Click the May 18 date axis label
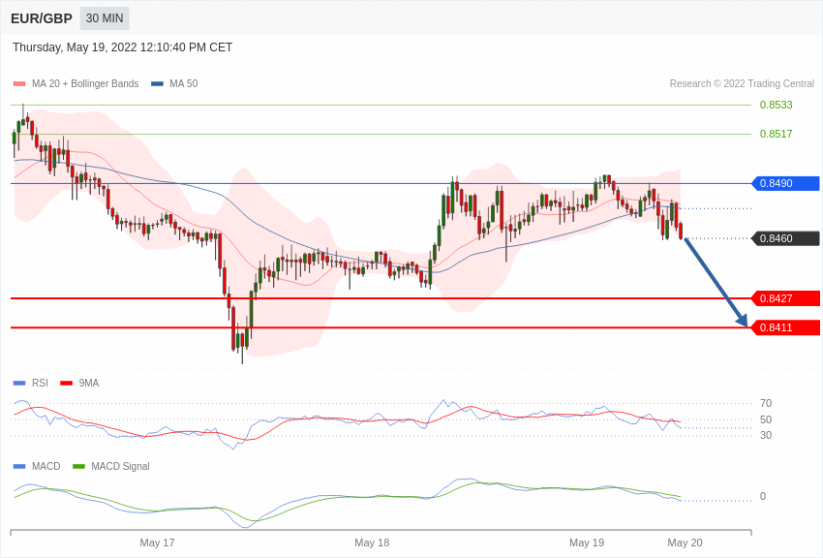Screen dimensions: 823x558 (372, 542)
